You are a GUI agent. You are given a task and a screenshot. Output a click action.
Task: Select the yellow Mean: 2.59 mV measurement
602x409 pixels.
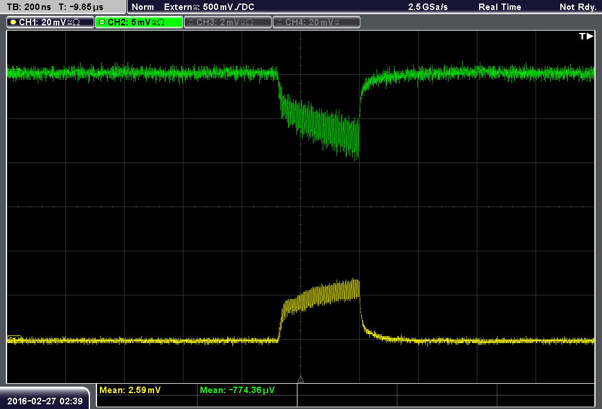point(130,390)
